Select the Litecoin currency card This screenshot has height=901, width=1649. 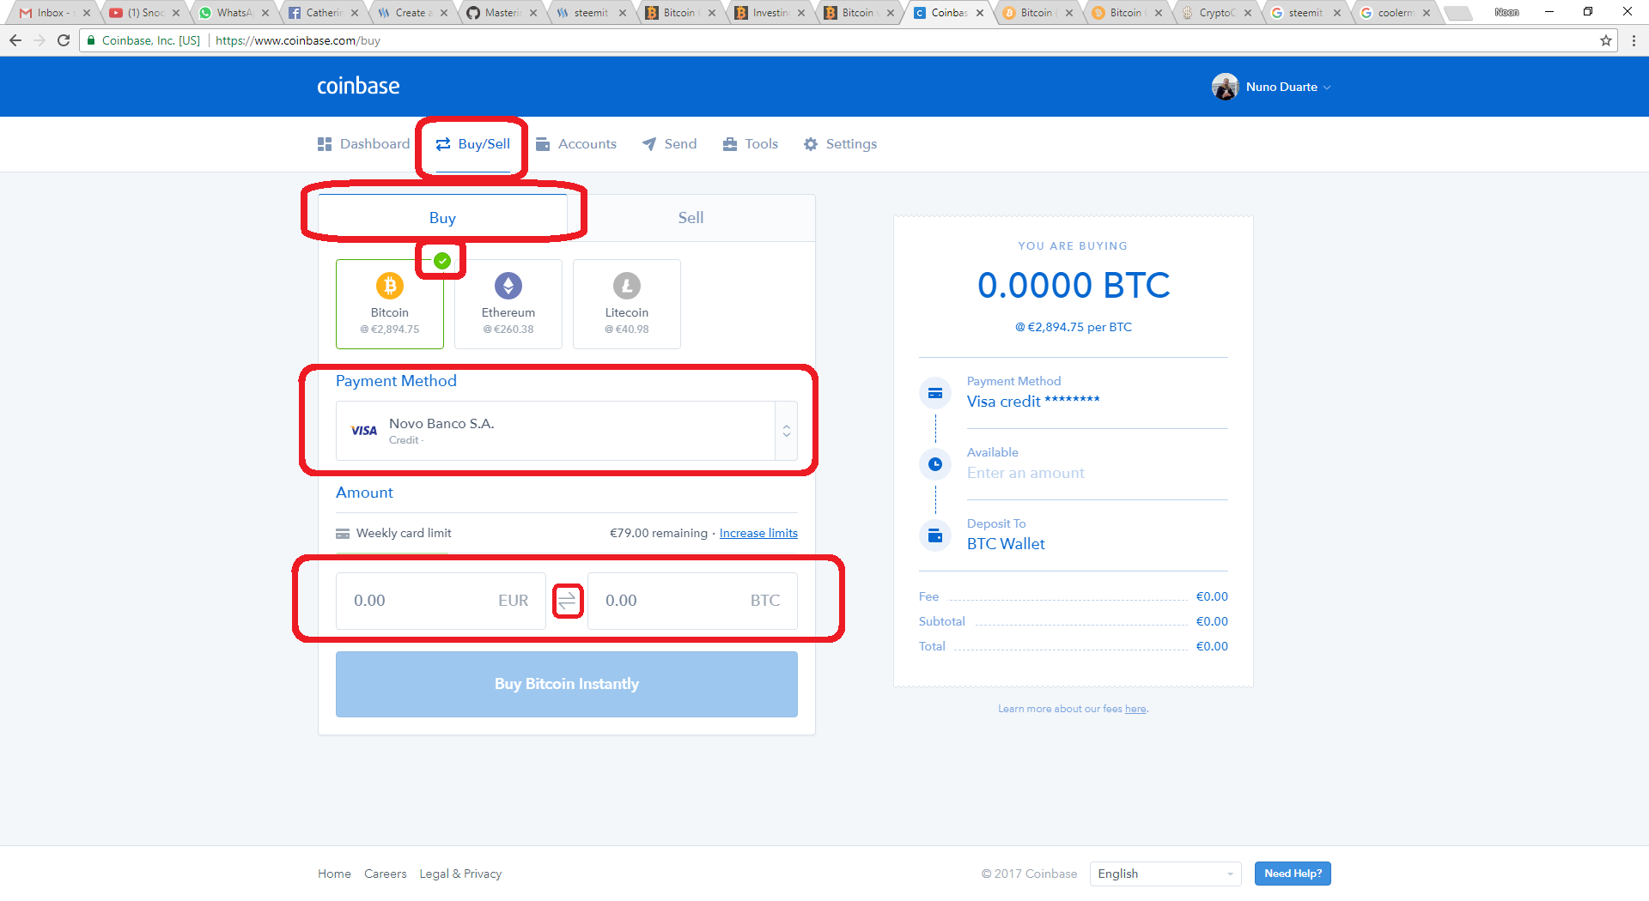(x=627, y=305)
